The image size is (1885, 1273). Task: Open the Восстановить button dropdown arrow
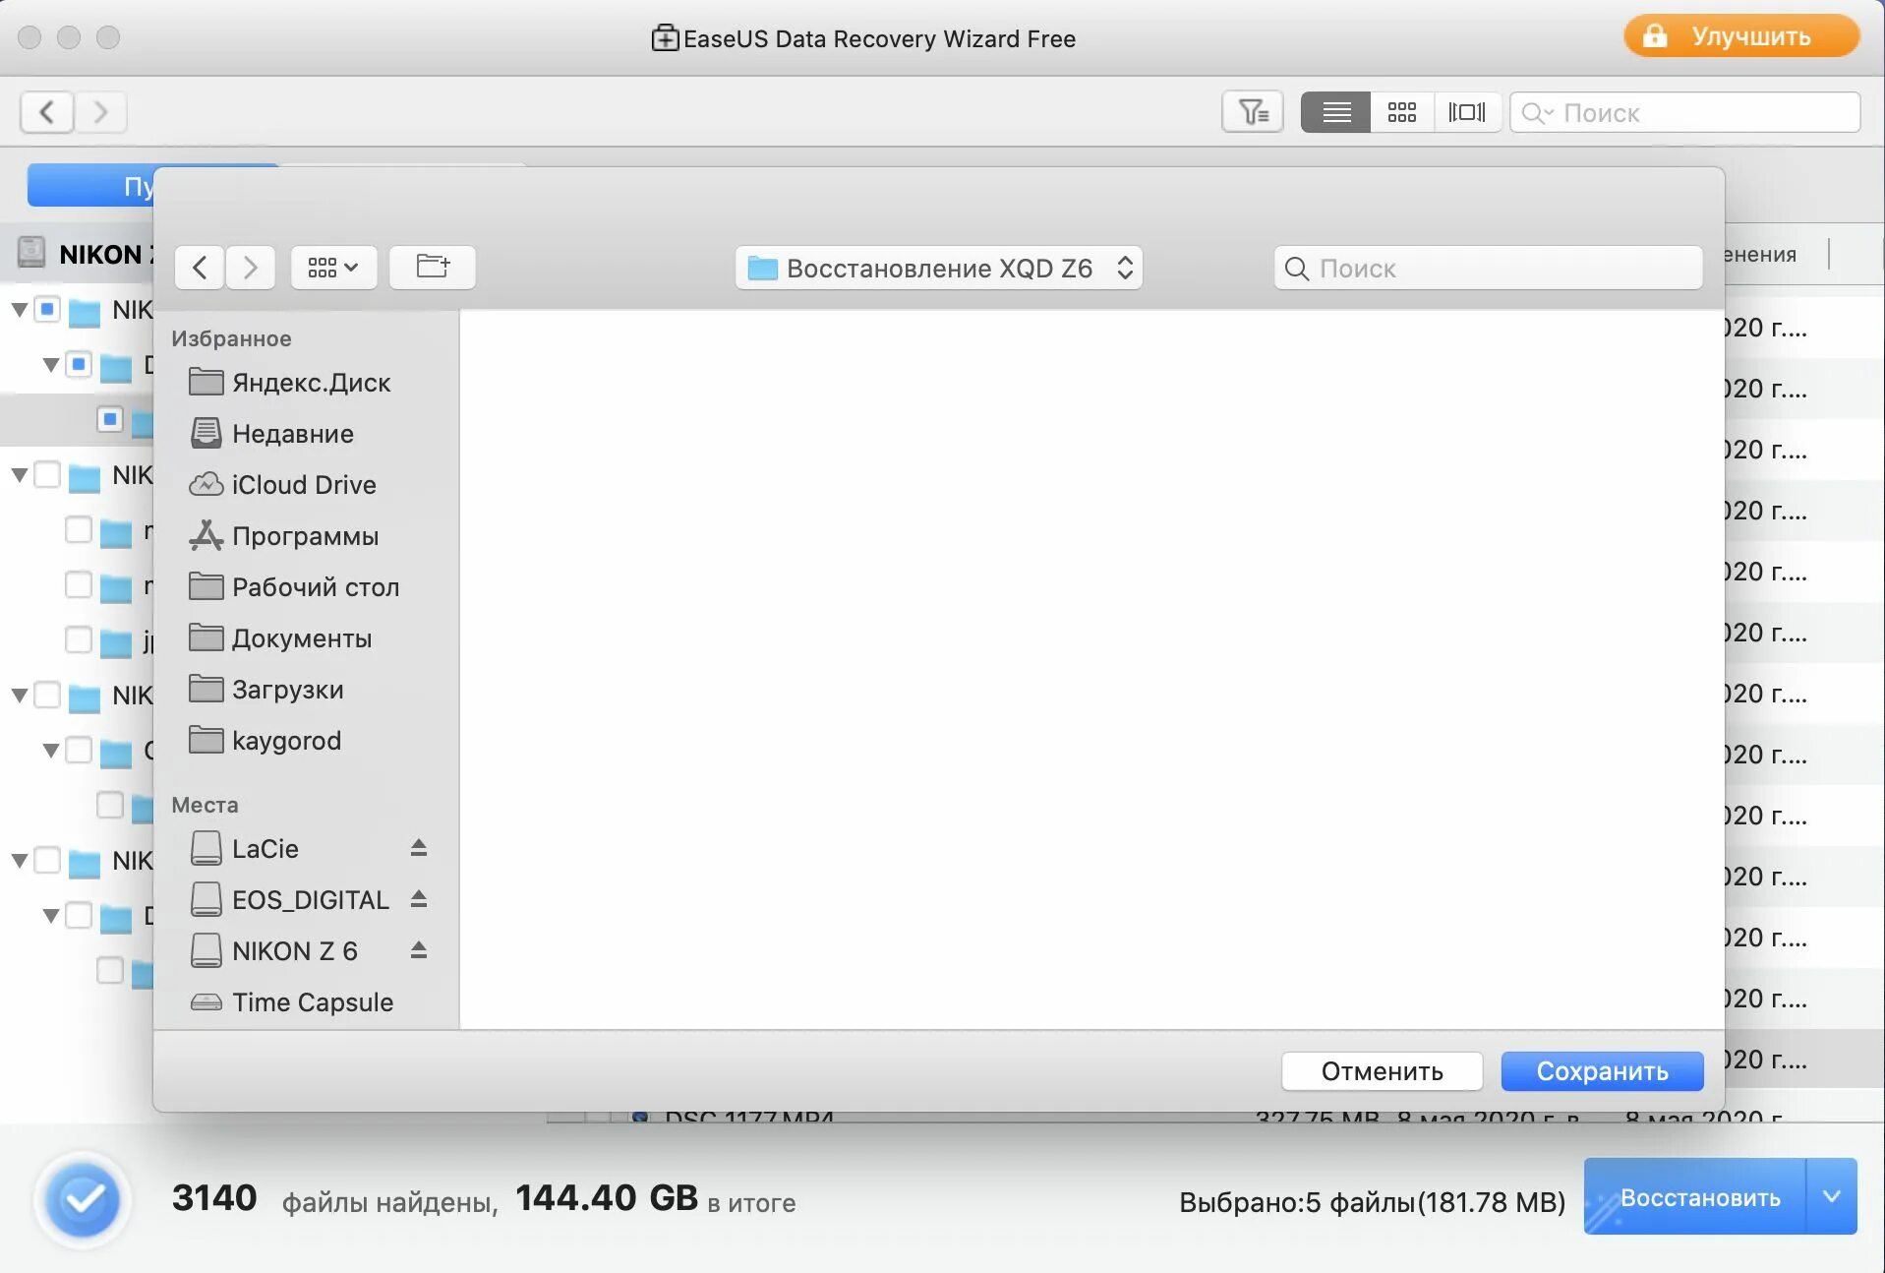tap(1832, 1196)
